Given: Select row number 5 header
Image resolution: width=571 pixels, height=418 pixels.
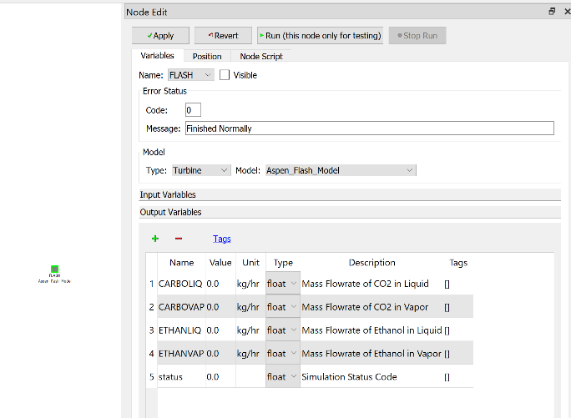Looking at the screenshot, I should point(151,377).
